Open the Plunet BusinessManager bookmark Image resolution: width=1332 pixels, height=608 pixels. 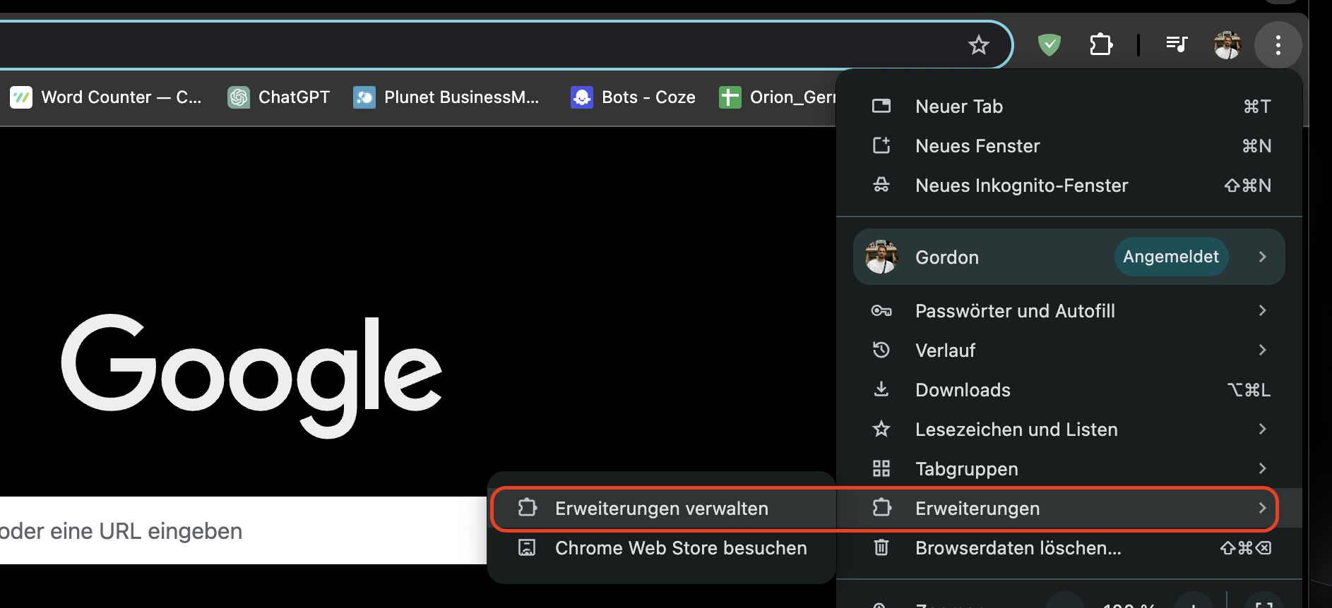click(x=446, y=97)
